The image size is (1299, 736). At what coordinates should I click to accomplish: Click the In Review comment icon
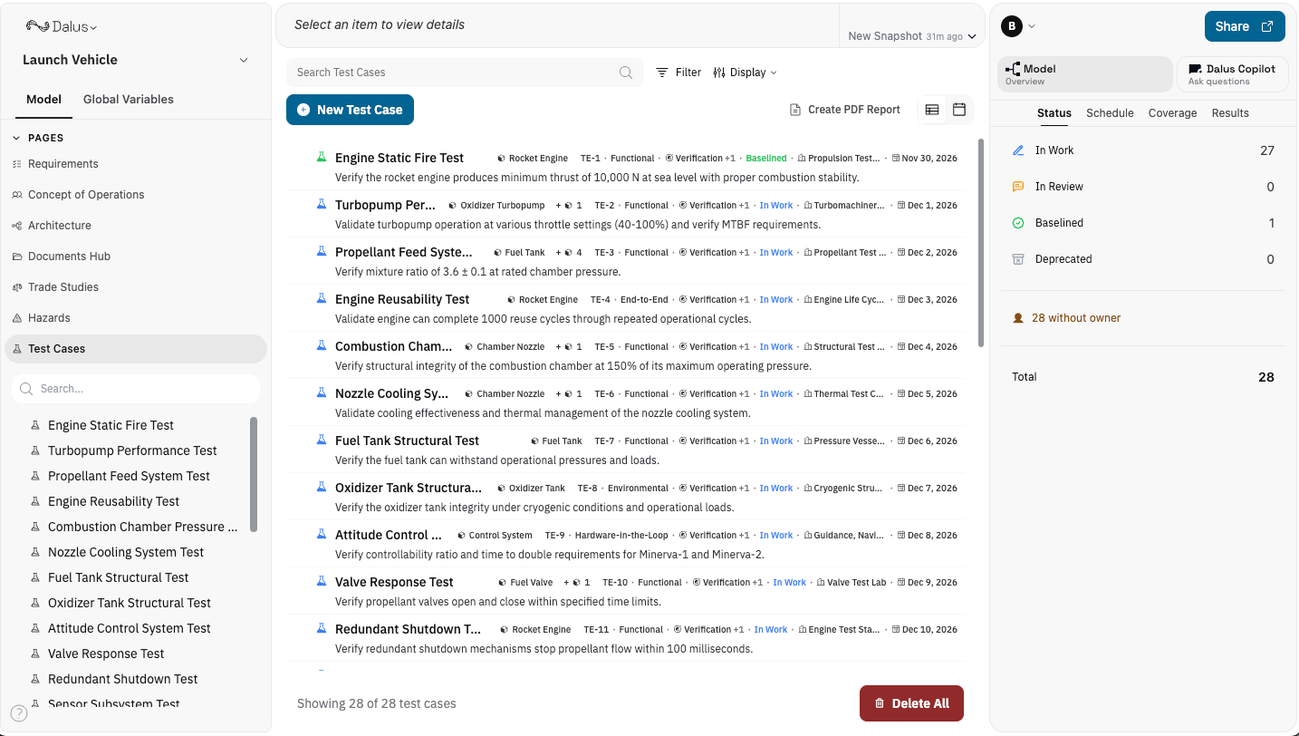(x=1018, y=187)
